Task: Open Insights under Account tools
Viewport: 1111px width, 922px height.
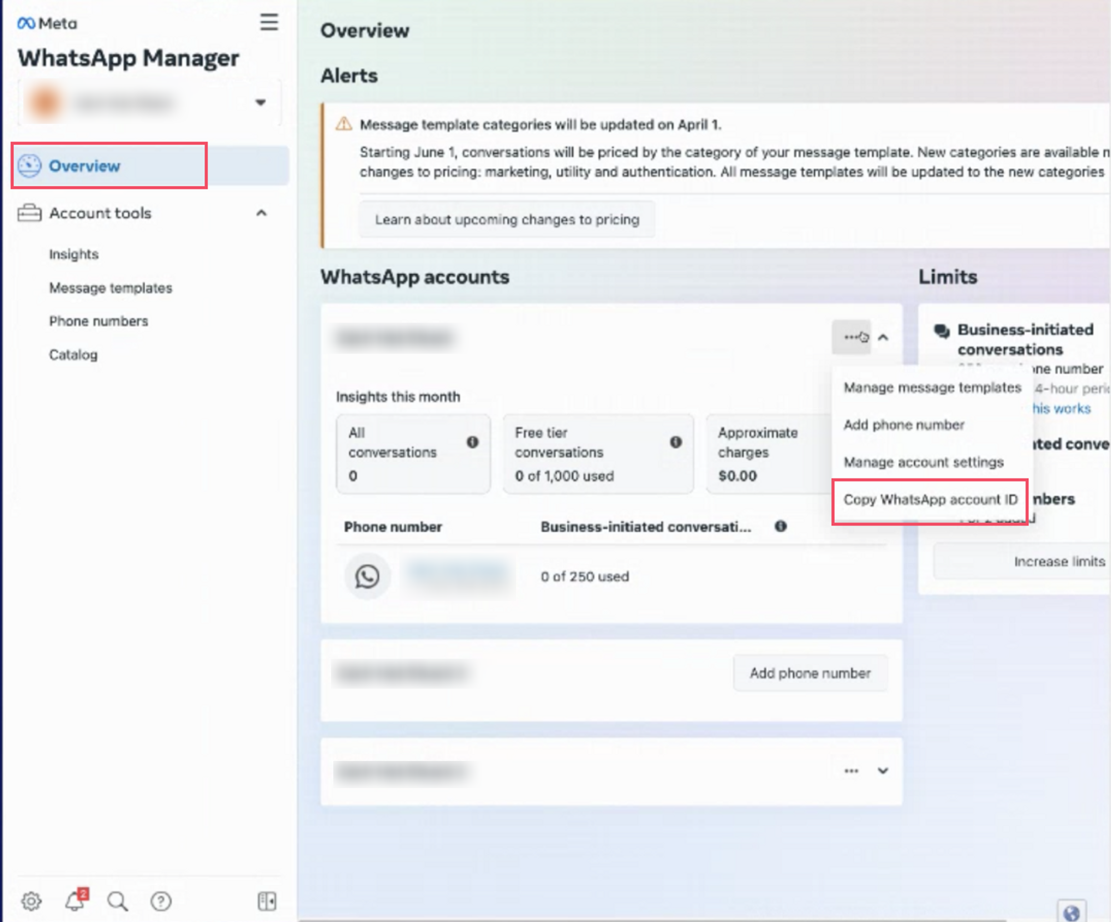Action: (74, 254)
